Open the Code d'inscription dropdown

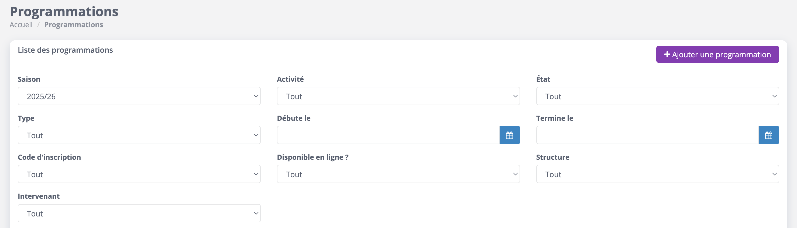[x=139, y=174]
